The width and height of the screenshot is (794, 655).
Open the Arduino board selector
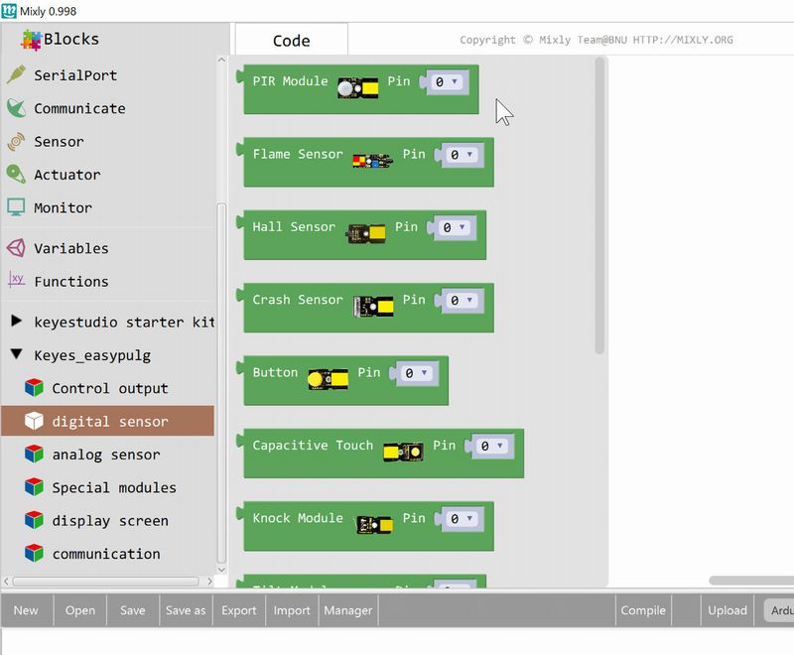click(x=779, y=610)
